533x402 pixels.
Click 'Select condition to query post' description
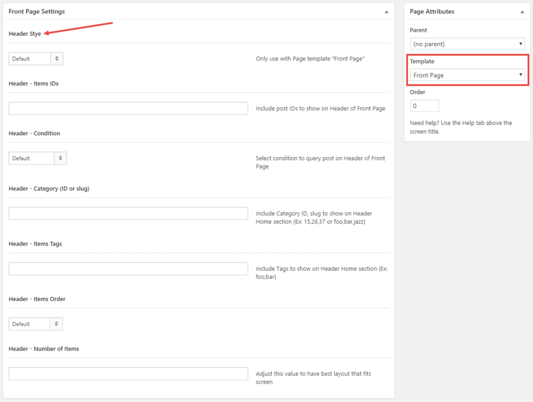321,162
